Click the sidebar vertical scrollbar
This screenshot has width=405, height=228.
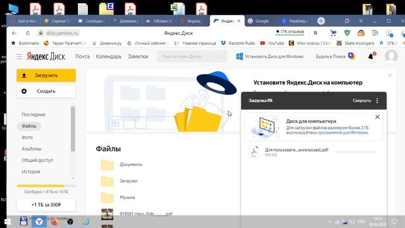73,129
